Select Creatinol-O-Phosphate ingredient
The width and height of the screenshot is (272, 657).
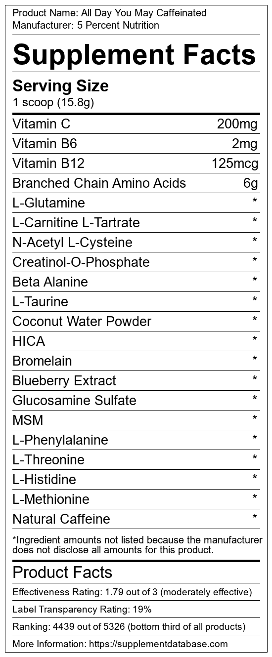(x=81, y=262)
